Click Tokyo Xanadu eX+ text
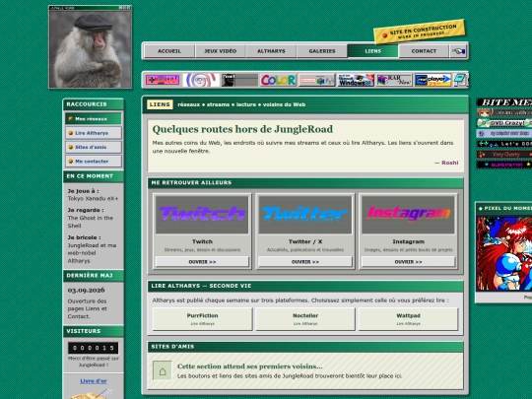This screenshot has width=532, height=399. tap(93, 199)
